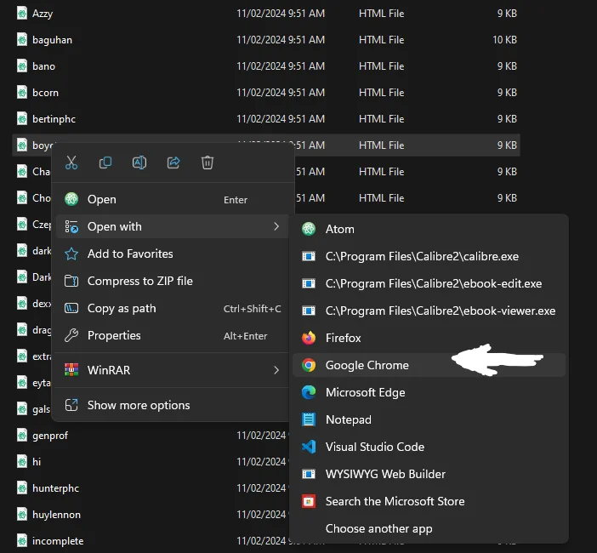This screenshot has height=553, width=597.
Task: Click HTML File type in bcorn row
Action: [381, 93]
